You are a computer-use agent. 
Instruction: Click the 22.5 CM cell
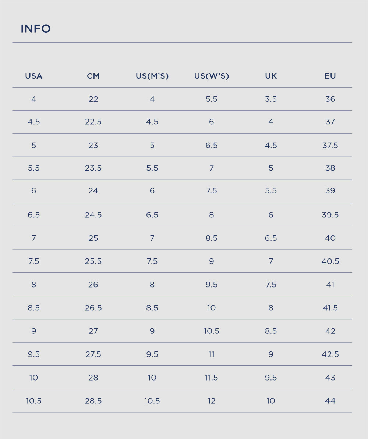[x=93, y=122]
